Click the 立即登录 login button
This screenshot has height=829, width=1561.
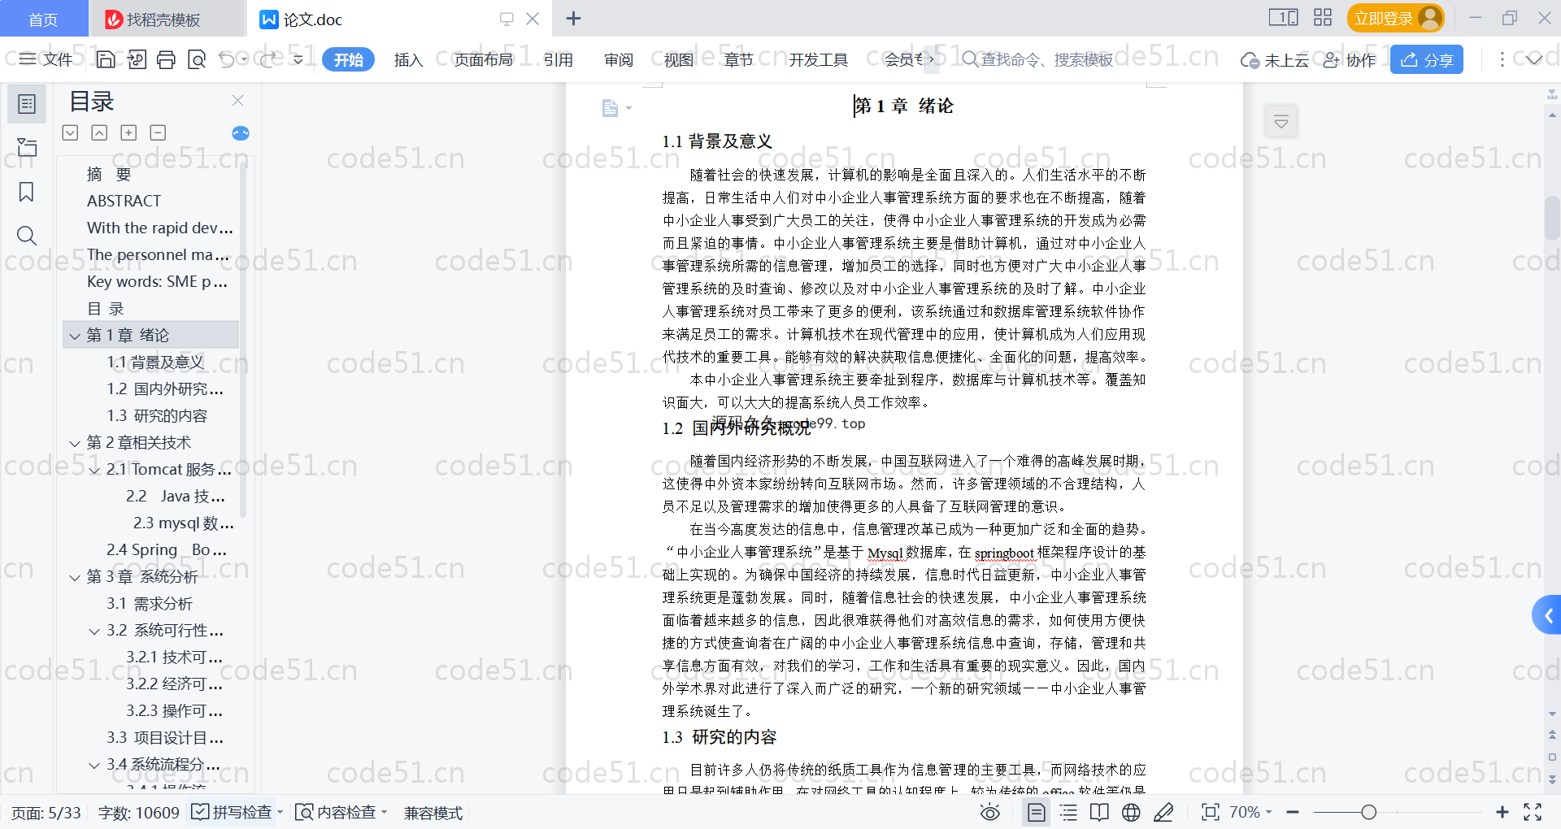pos(1395,18)
